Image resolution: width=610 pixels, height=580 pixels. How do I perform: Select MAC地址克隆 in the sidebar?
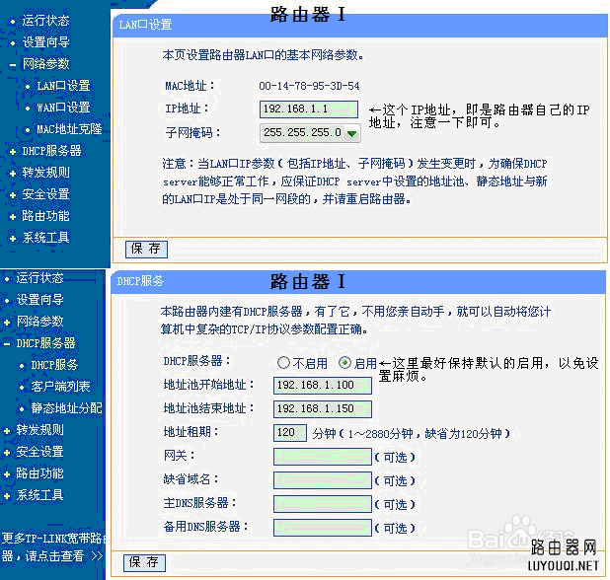[x=68, y=129]
